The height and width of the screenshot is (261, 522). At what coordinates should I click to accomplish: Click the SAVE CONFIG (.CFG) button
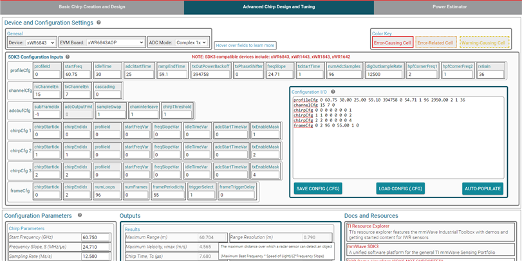[318, 188]
